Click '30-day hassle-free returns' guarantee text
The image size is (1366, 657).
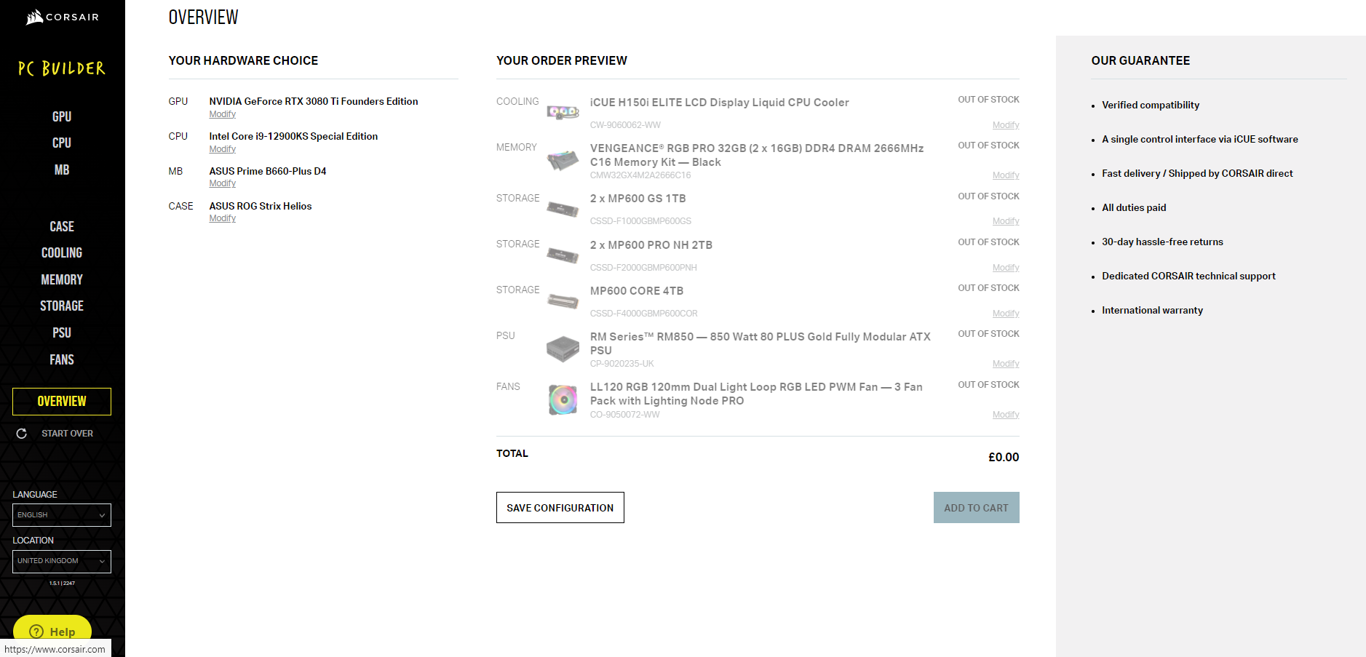point(1162,242)
